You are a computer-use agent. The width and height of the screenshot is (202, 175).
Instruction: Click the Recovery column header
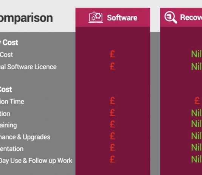click(181, 17)
